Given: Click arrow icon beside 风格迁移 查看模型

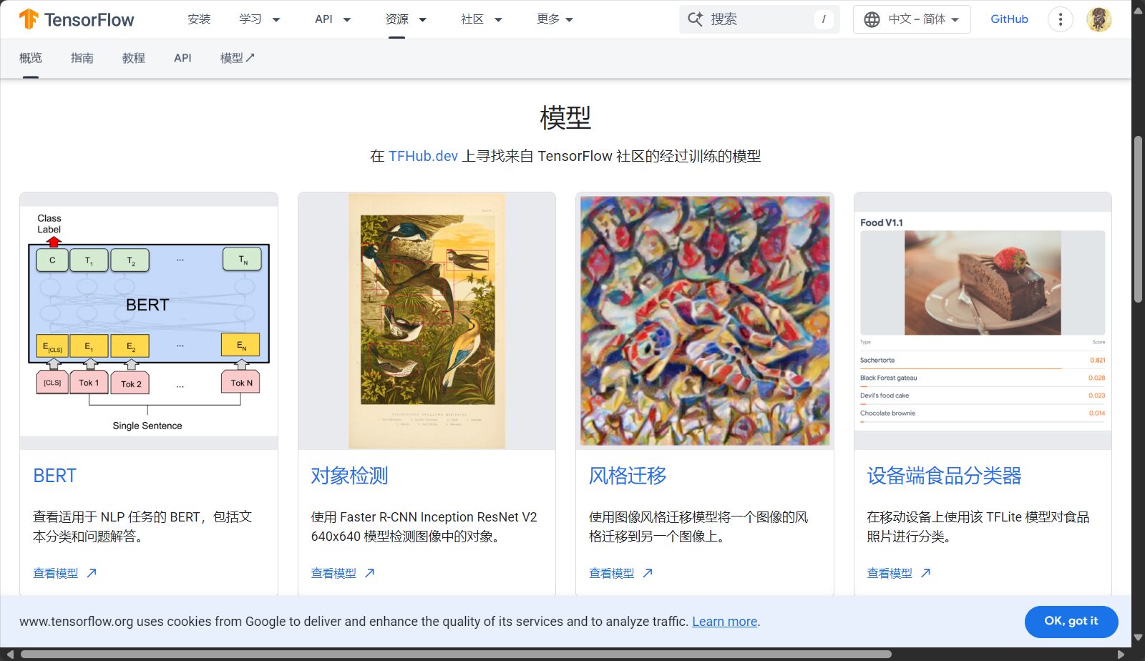Looking at the screenshot, I should pos(648,573).
